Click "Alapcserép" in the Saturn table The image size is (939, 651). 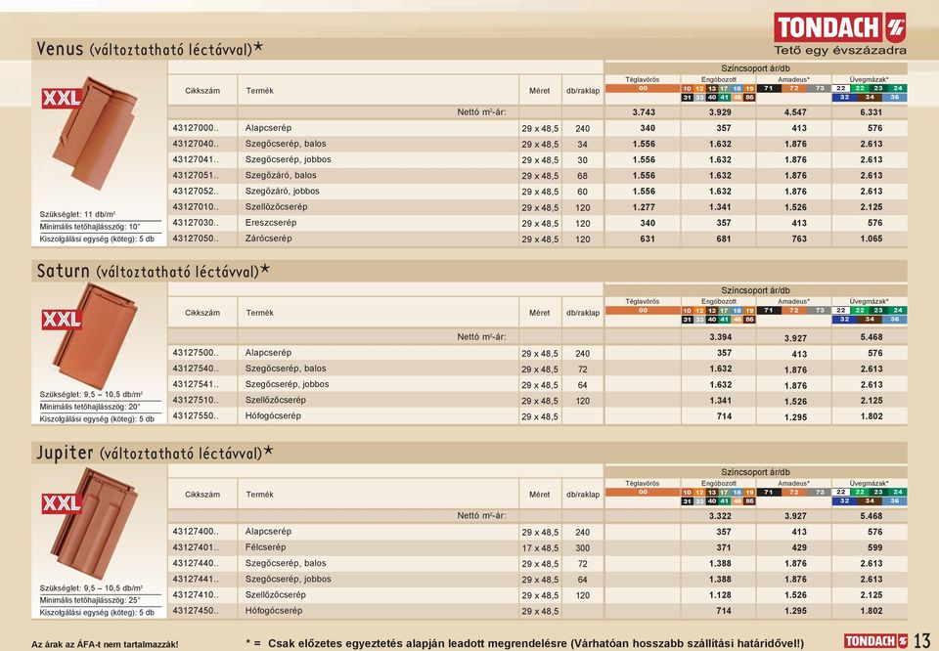click(x=268, y=353)
